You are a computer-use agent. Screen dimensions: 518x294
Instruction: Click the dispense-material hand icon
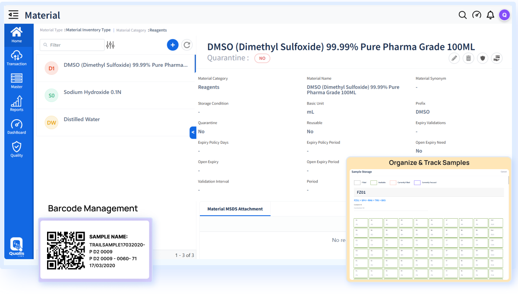coord(497,58)
